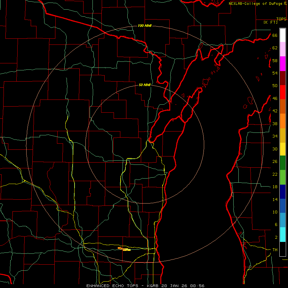288x288 pixels.
Task: Click the "58" legend value
Action: 275,60
